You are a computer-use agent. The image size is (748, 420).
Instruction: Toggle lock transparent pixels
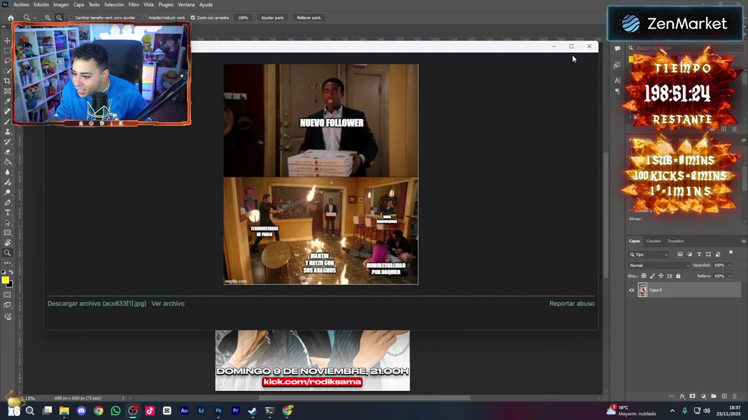644,276
